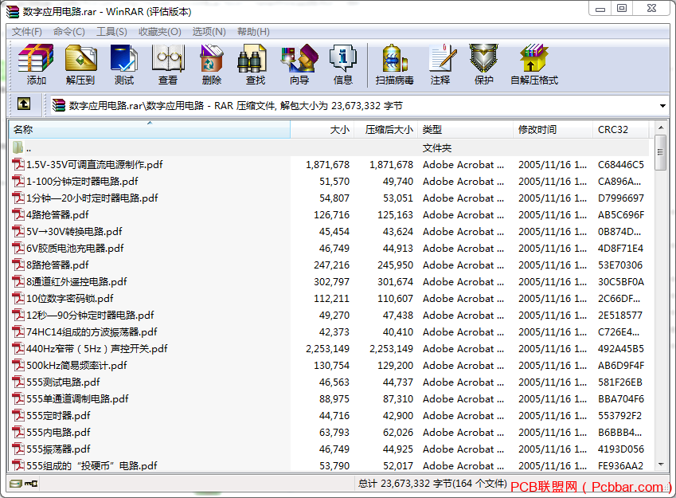Select file 1.5V-35V可调直流电源制作.pdf

pyautogui.click(x=95, y=164)
